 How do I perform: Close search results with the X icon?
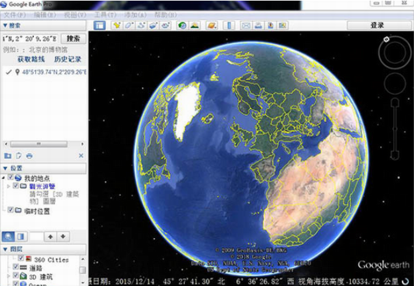pos(81,156)
